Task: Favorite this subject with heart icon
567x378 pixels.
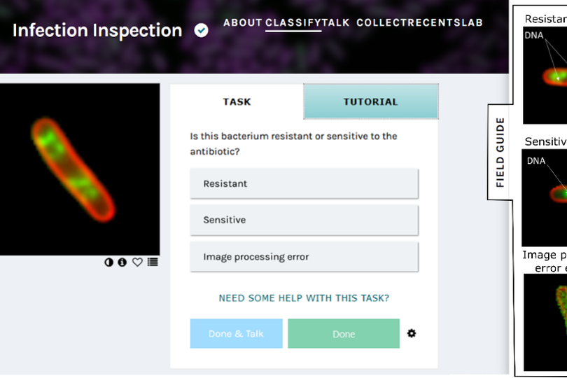Action: pos(137,262)
